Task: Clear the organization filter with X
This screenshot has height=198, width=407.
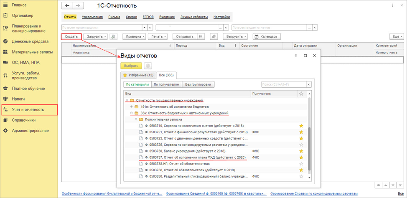Action: tap(150, 28)
